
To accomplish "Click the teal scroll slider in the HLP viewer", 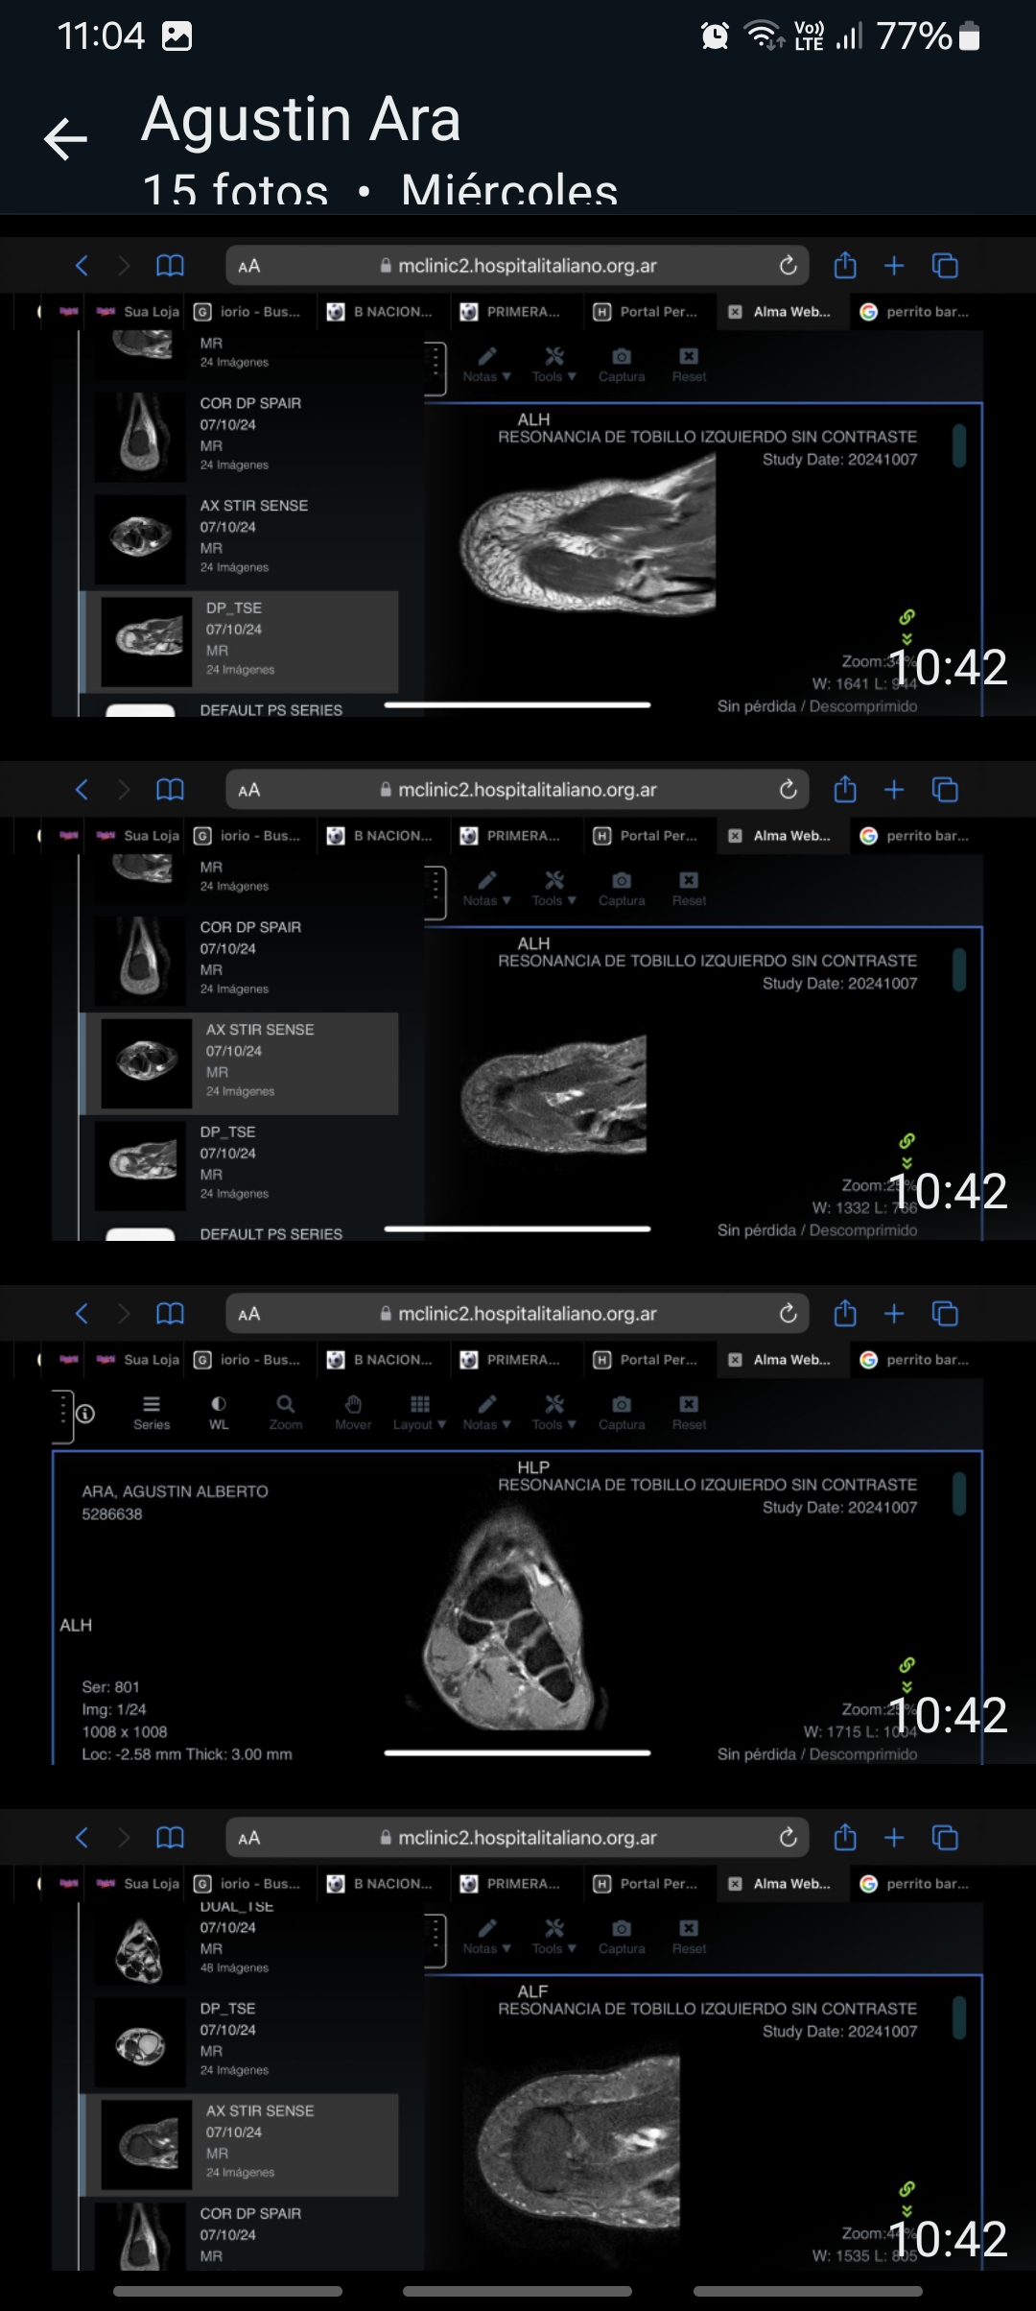I will pyautogui.click(x=958, y=1493).
